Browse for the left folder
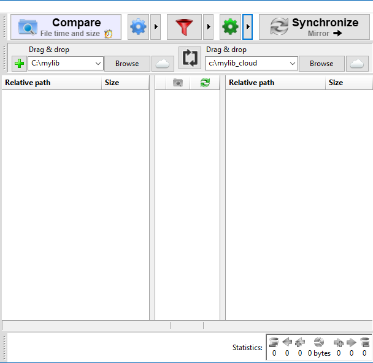373x363 pixels. pos(127,64)
